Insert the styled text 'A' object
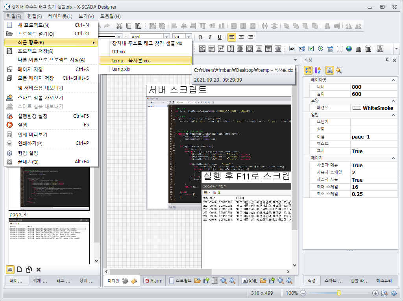Image resolution: width=403 pixels, height=301 pixels. 380,49
